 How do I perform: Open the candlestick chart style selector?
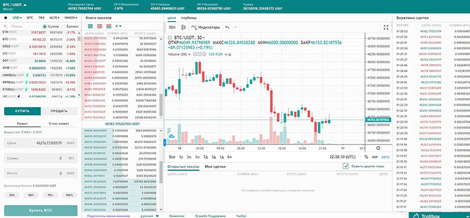[184, 27]
